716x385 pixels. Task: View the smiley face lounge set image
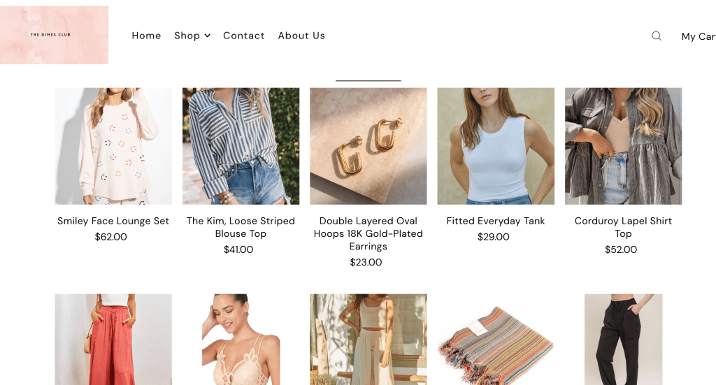(113, 146)
